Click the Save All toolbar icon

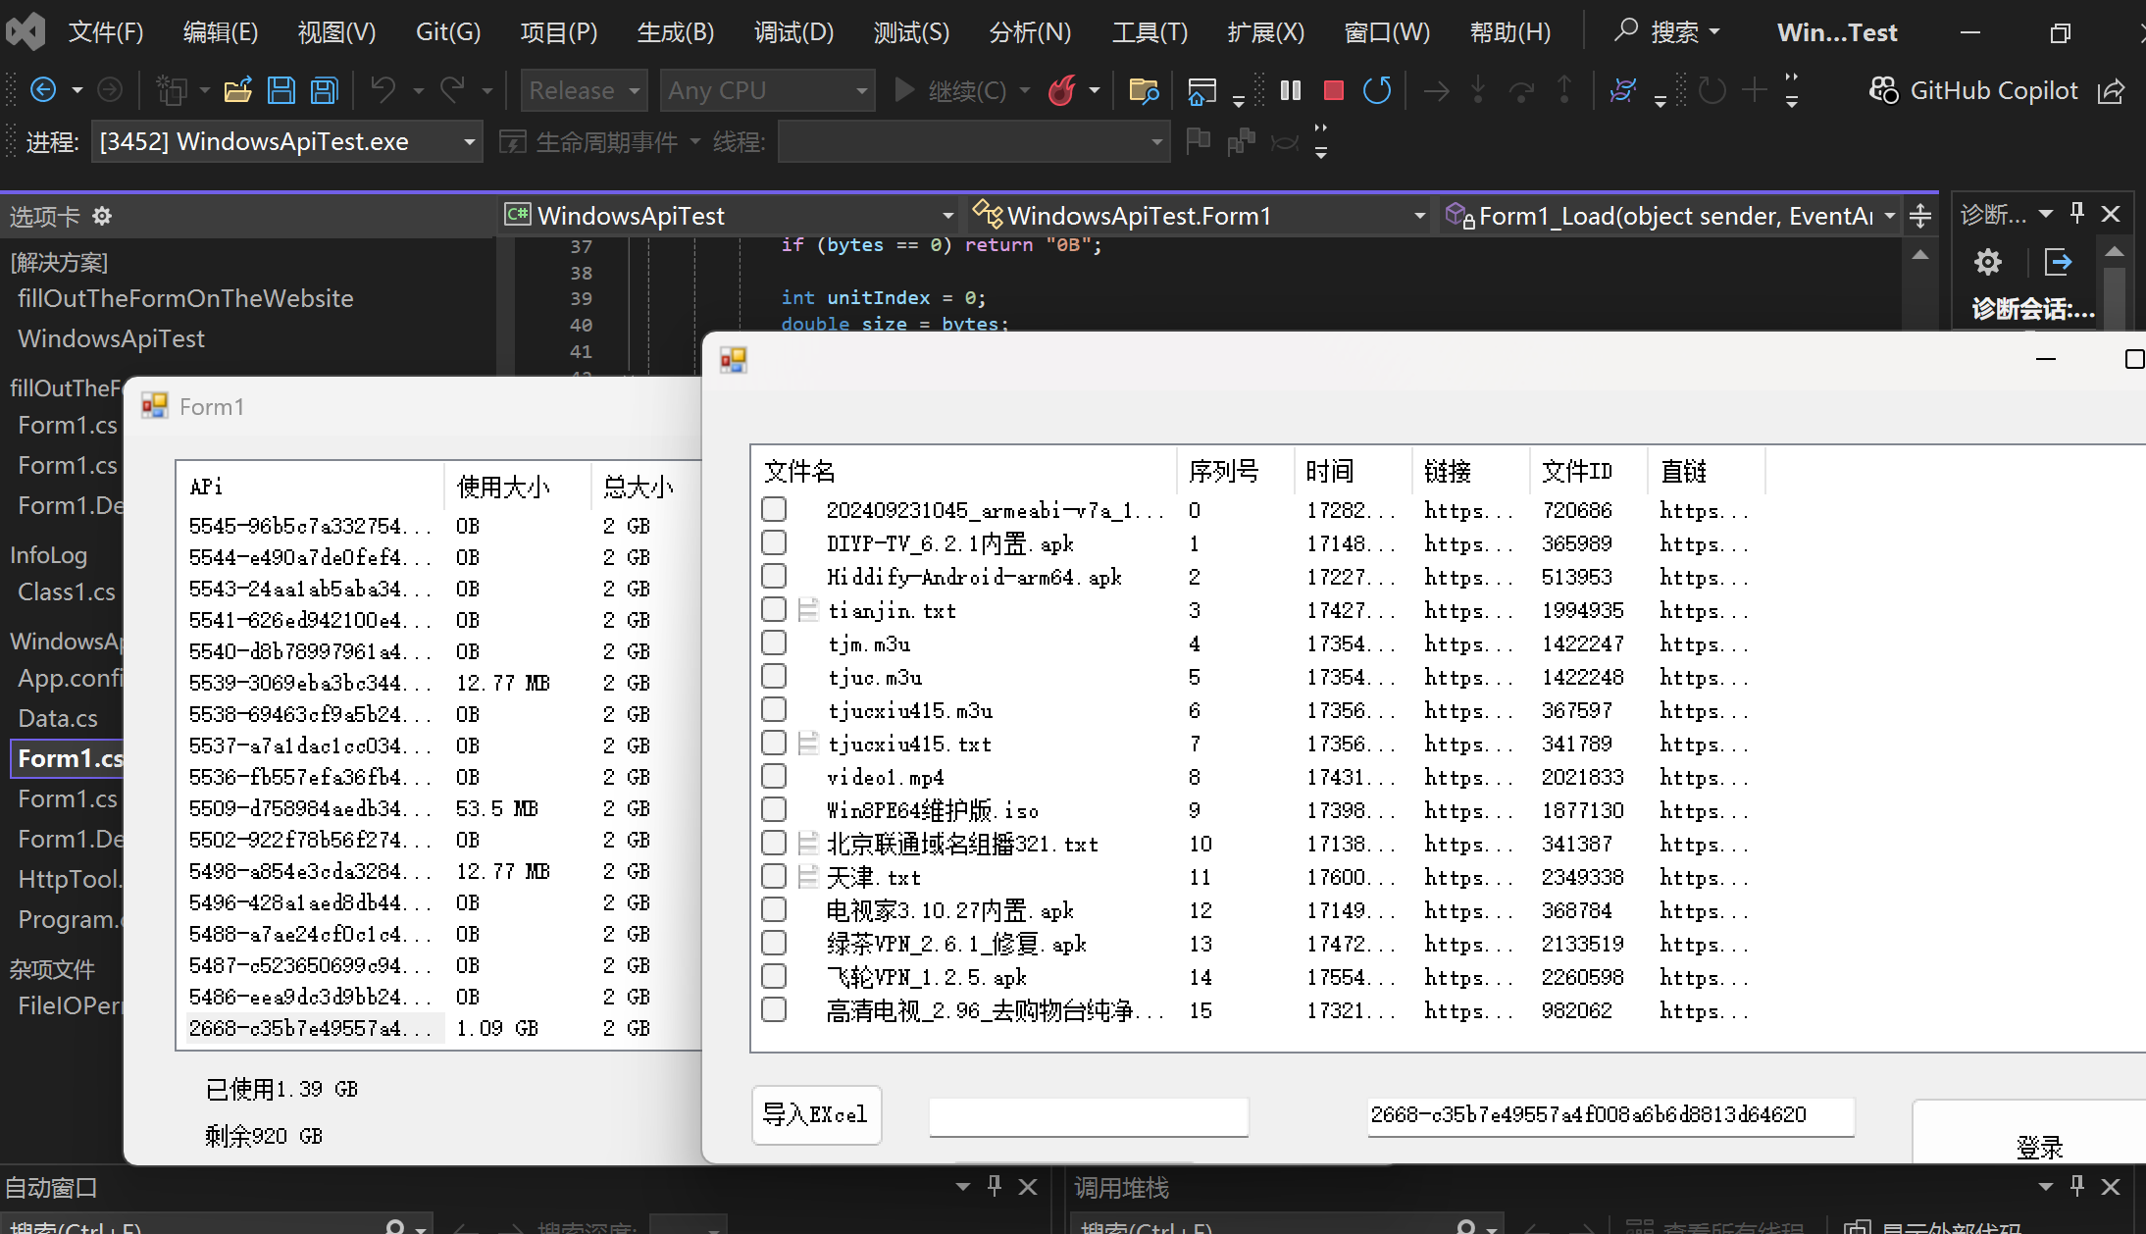tap(325, 91)
